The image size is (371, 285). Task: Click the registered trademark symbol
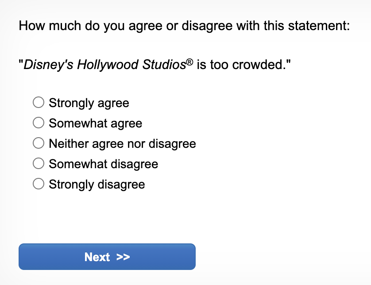[189, 62]
